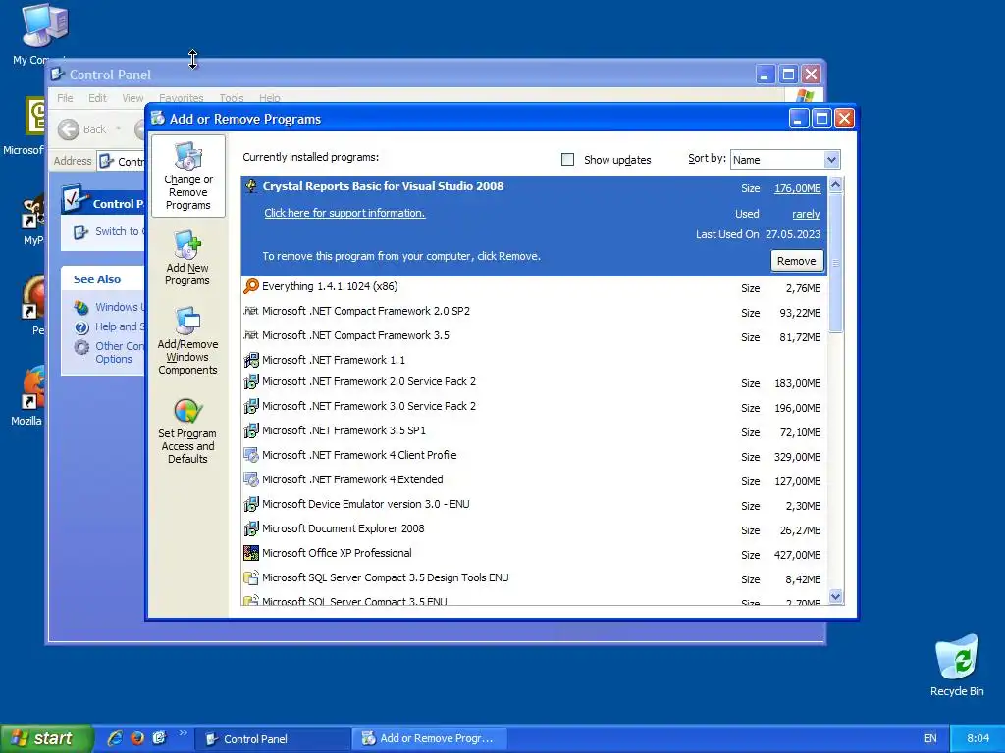Open the View menu in Control Panel
Viewport: 1005px width, 753px height.
point(132,98)
